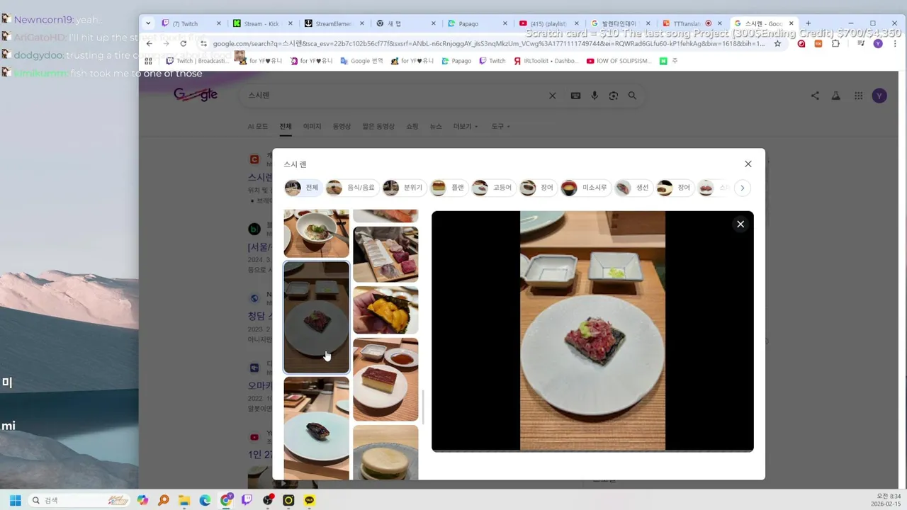Filter photos by 분위기 chip

pyautogui.click(x=405, y=188)
